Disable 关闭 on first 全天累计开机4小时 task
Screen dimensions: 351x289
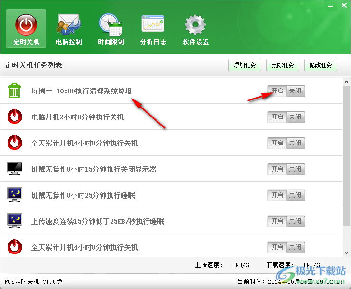click(x=296, y=143)
